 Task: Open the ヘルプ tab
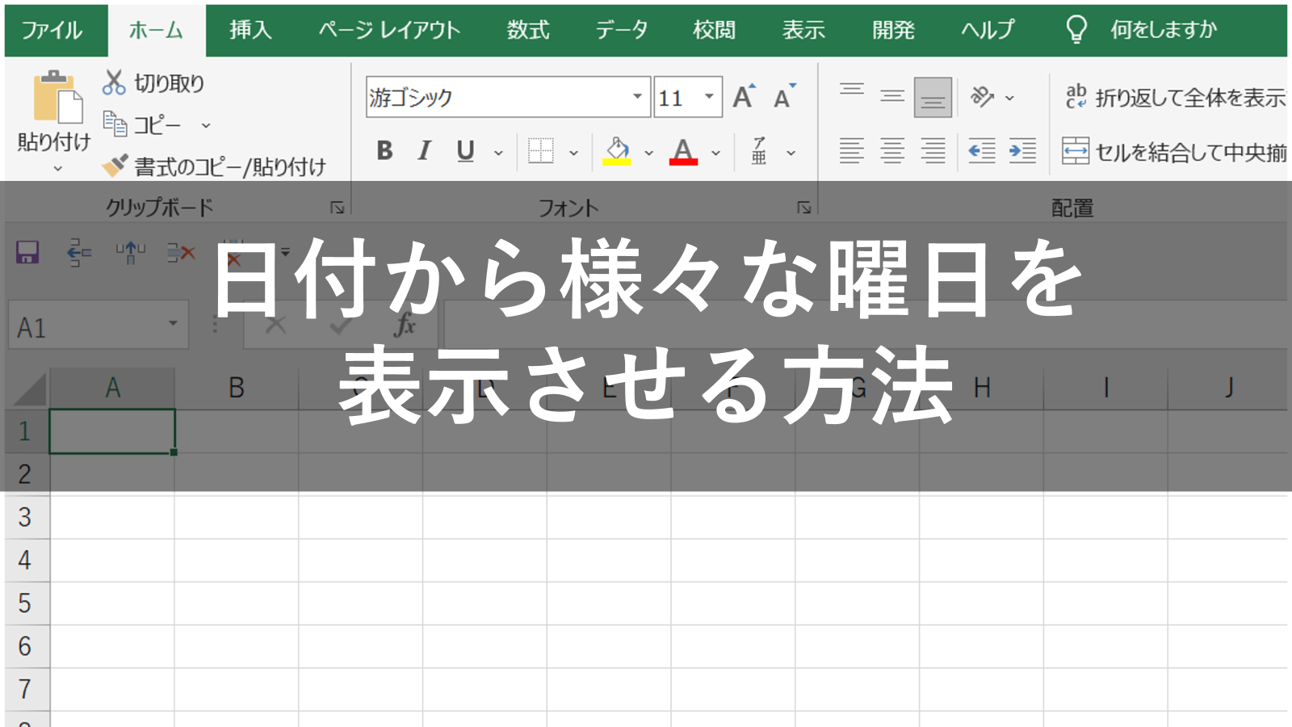[x=988, y=31]
